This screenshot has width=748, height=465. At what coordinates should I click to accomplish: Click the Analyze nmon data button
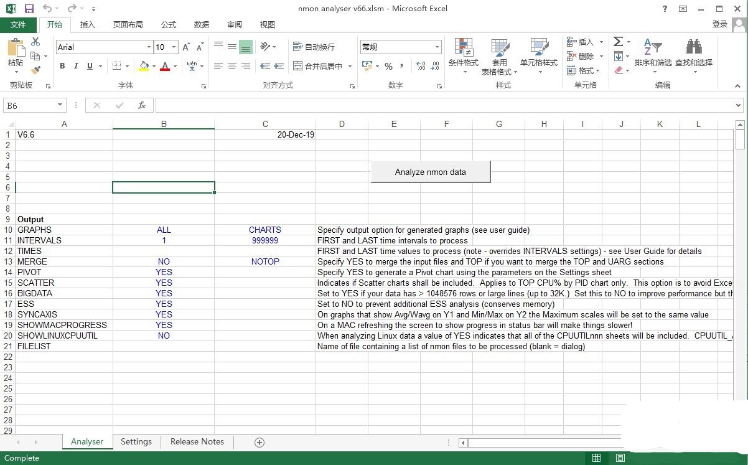point(430,172)
